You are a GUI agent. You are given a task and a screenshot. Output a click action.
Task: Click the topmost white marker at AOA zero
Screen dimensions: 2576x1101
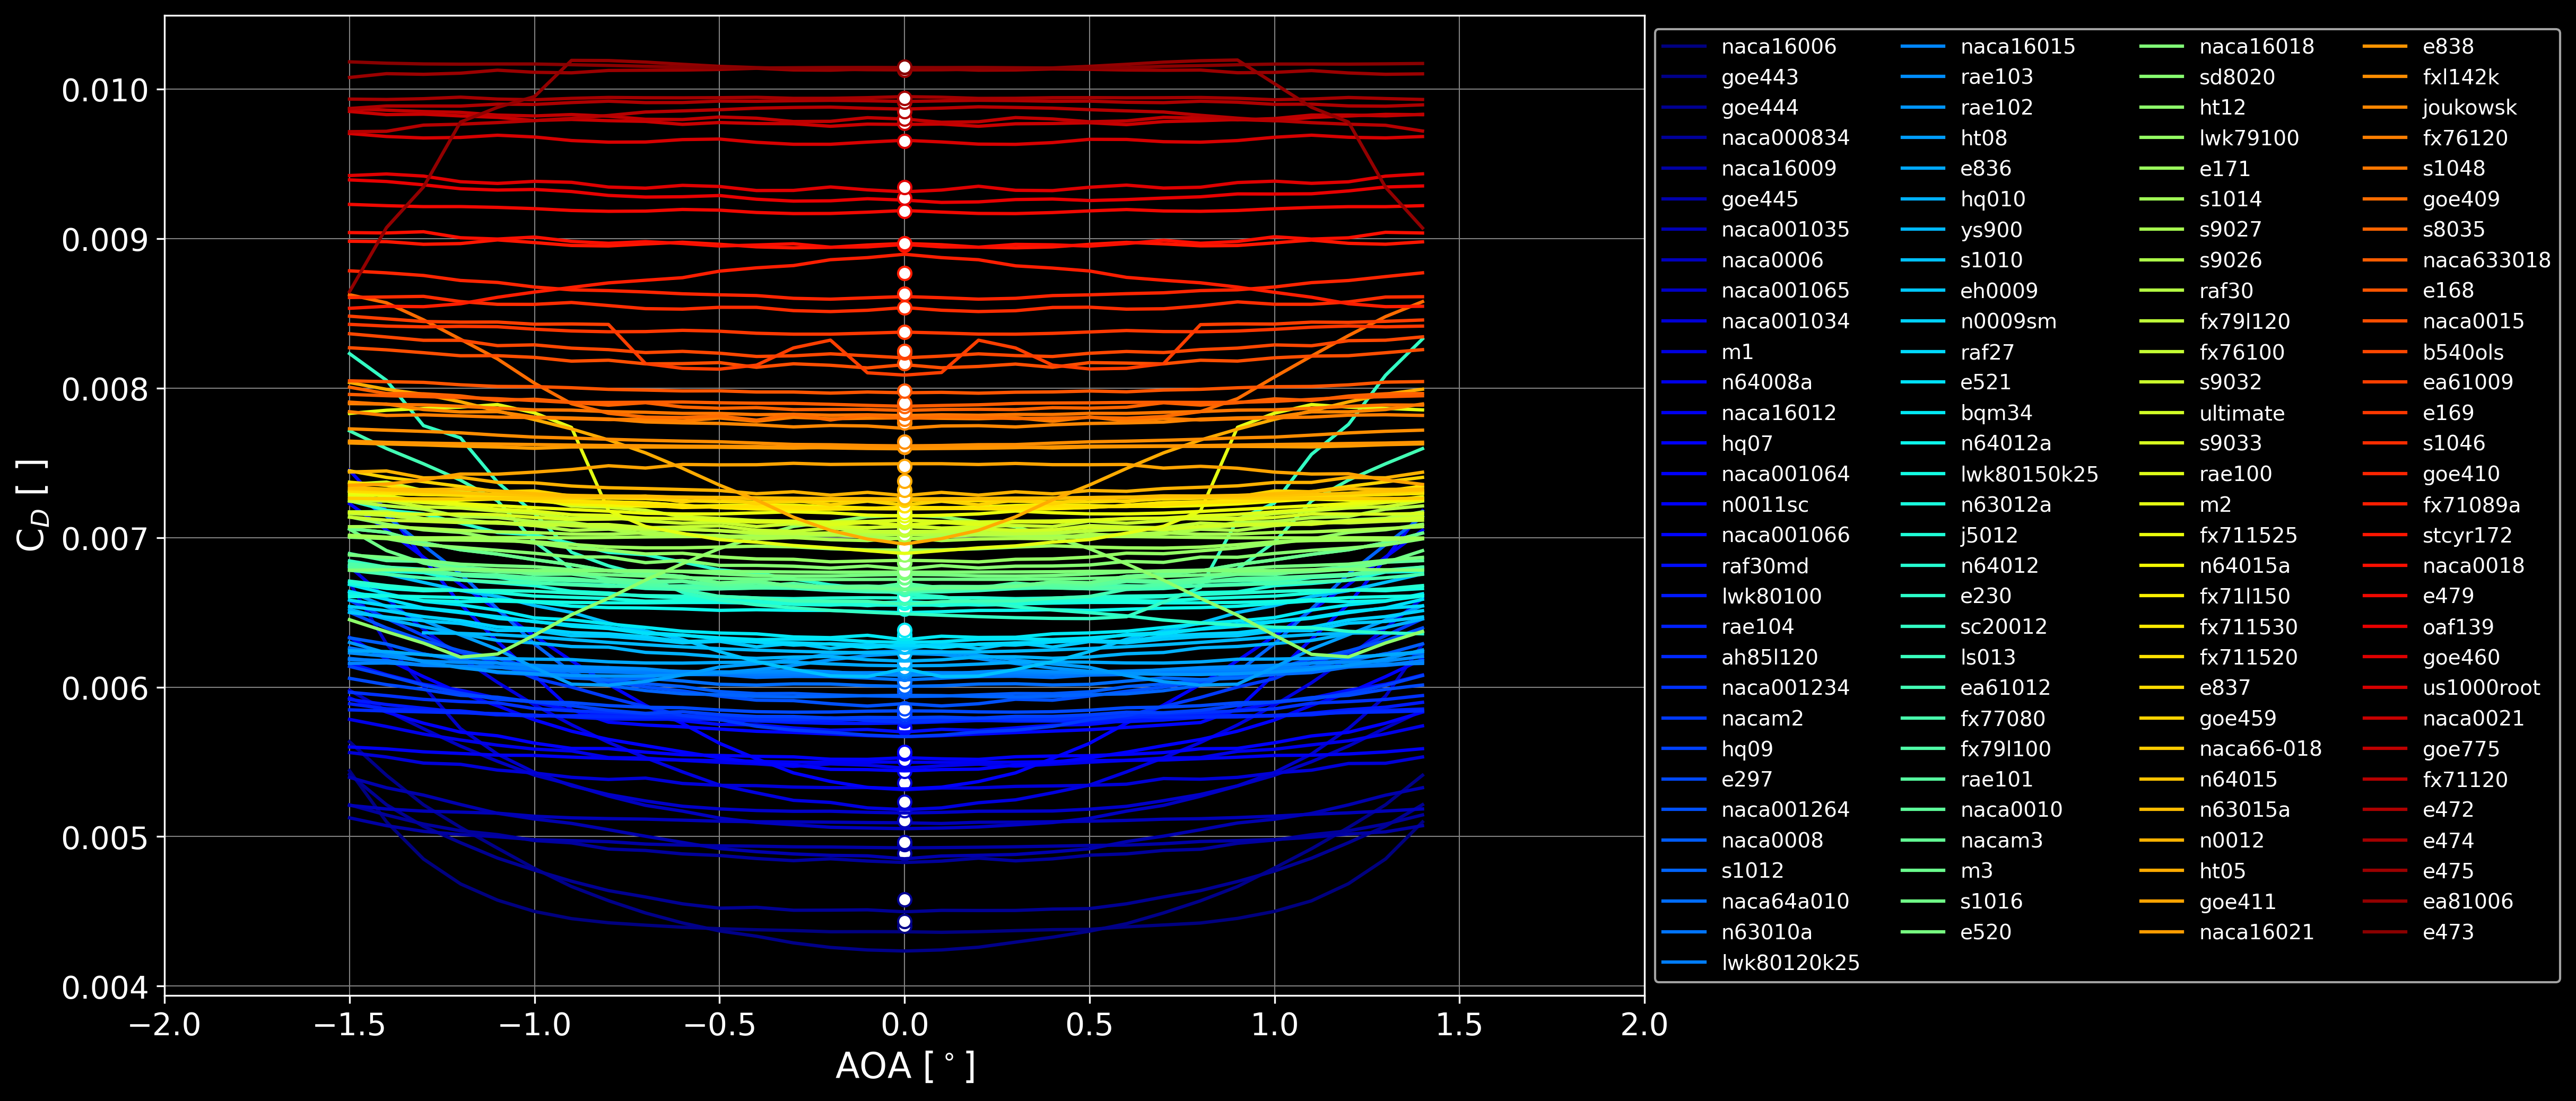point(904,68)
